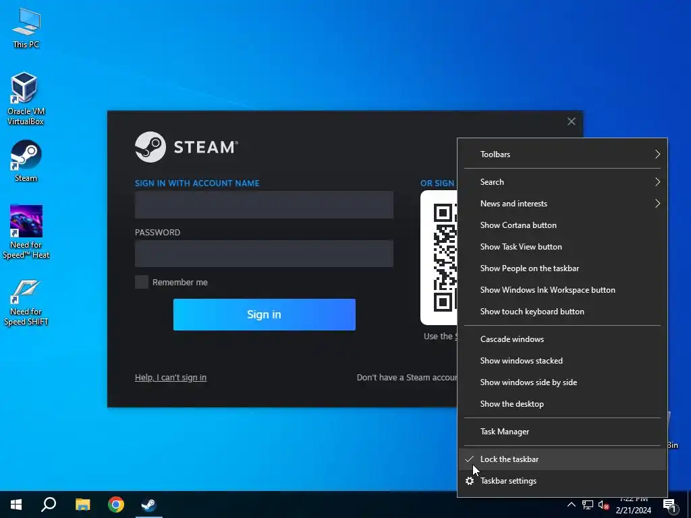Select the Steam desktop shortcut
This screenshot has height=518, width=691.
[x=26, y=161]
